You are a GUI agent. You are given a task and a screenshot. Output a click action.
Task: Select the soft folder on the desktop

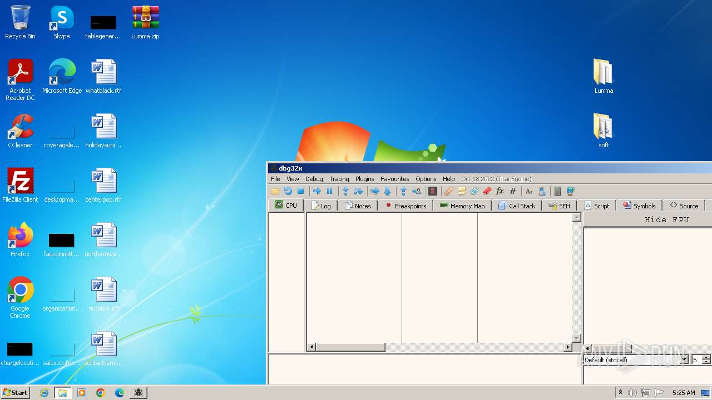coord(604,131)
